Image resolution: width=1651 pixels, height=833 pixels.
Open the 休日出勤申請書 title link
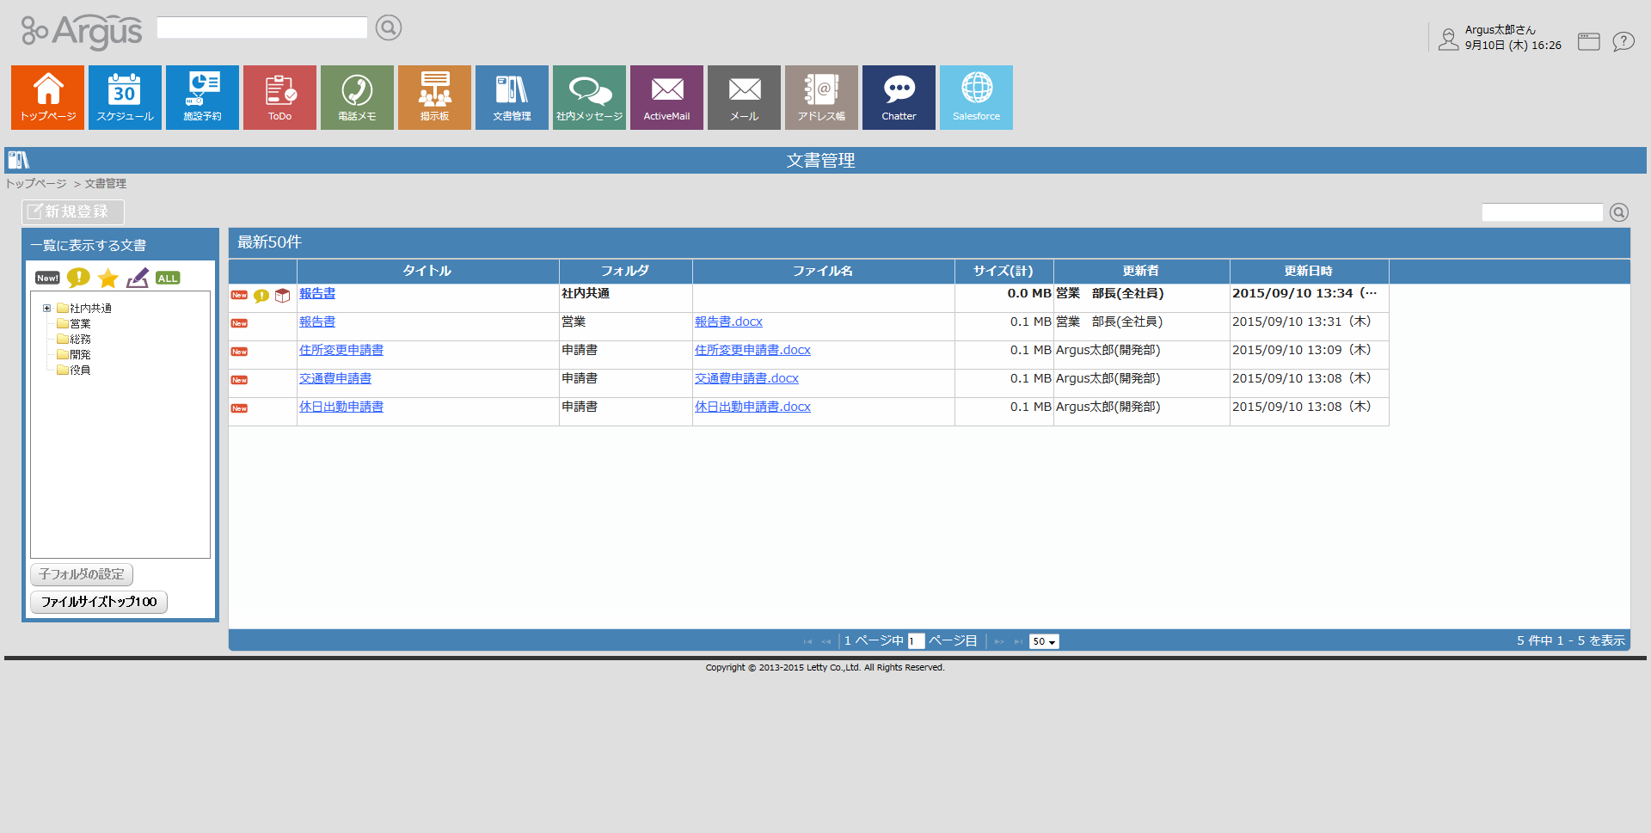(341, 407)
